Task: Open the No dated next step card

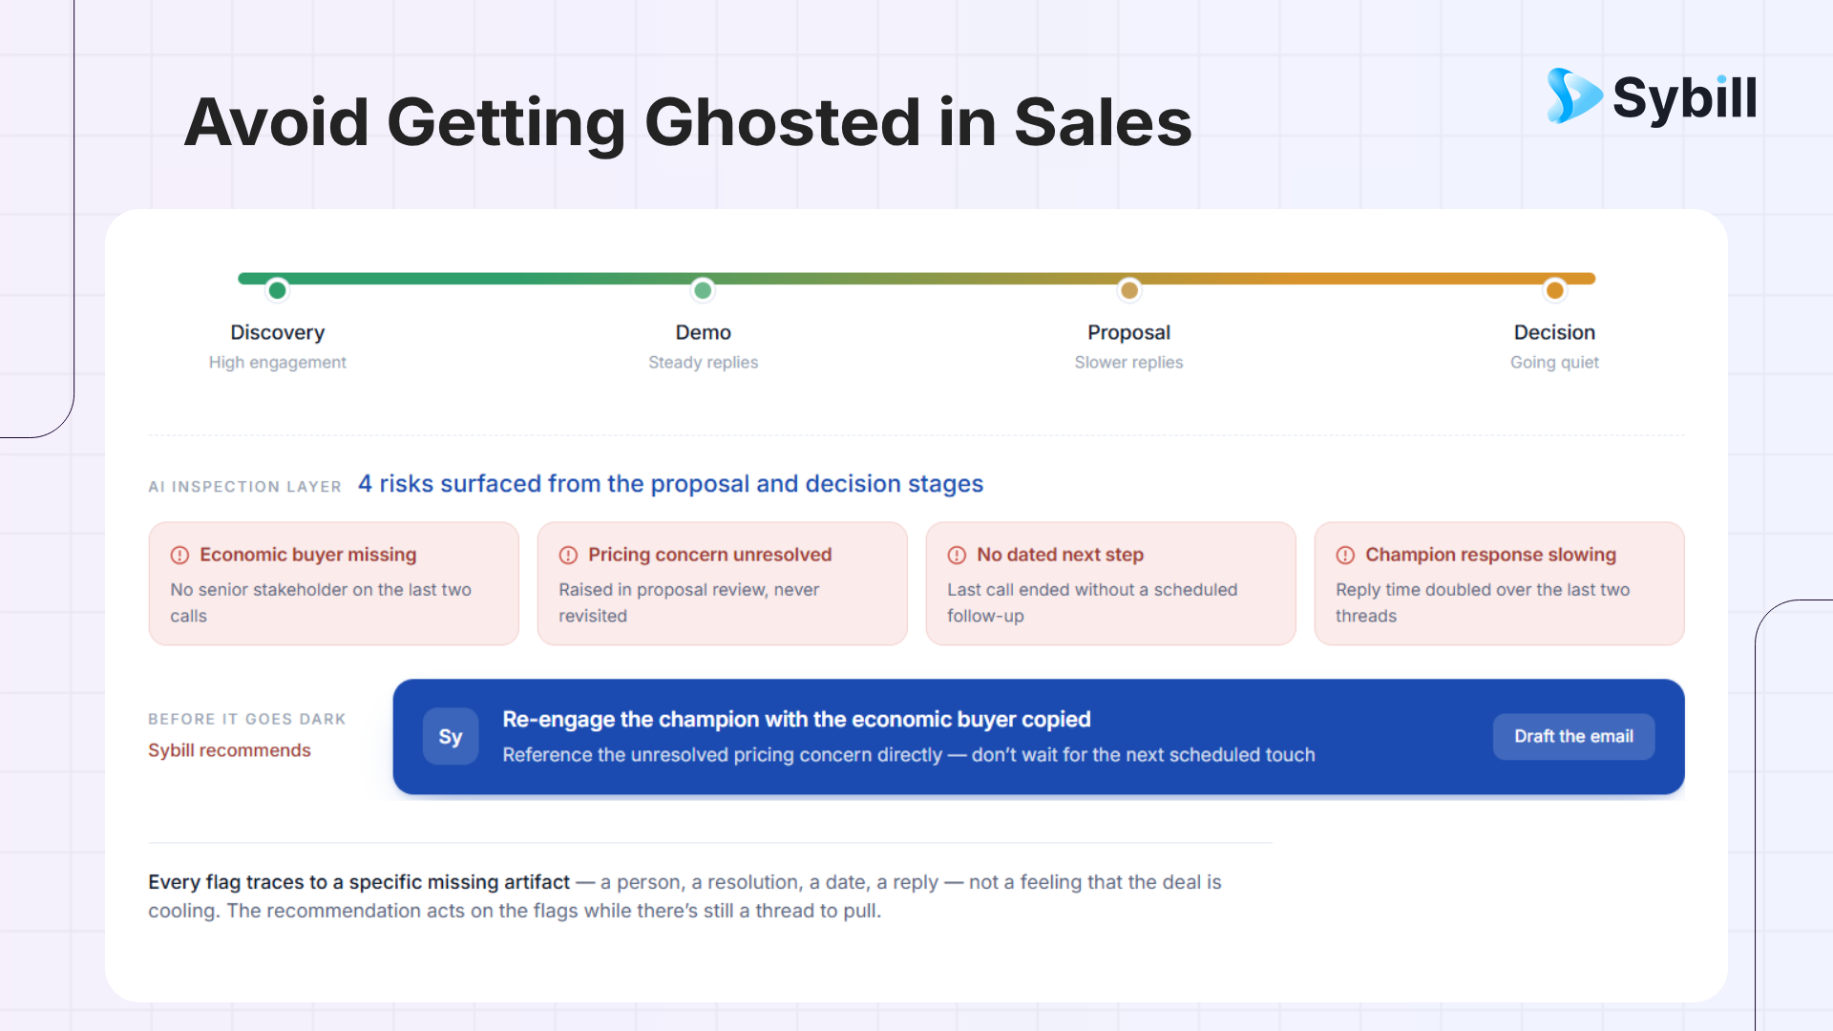Action: coord(1111,583)
